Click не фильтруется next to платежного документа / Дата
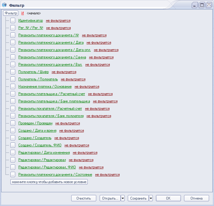 pos(99,42)
